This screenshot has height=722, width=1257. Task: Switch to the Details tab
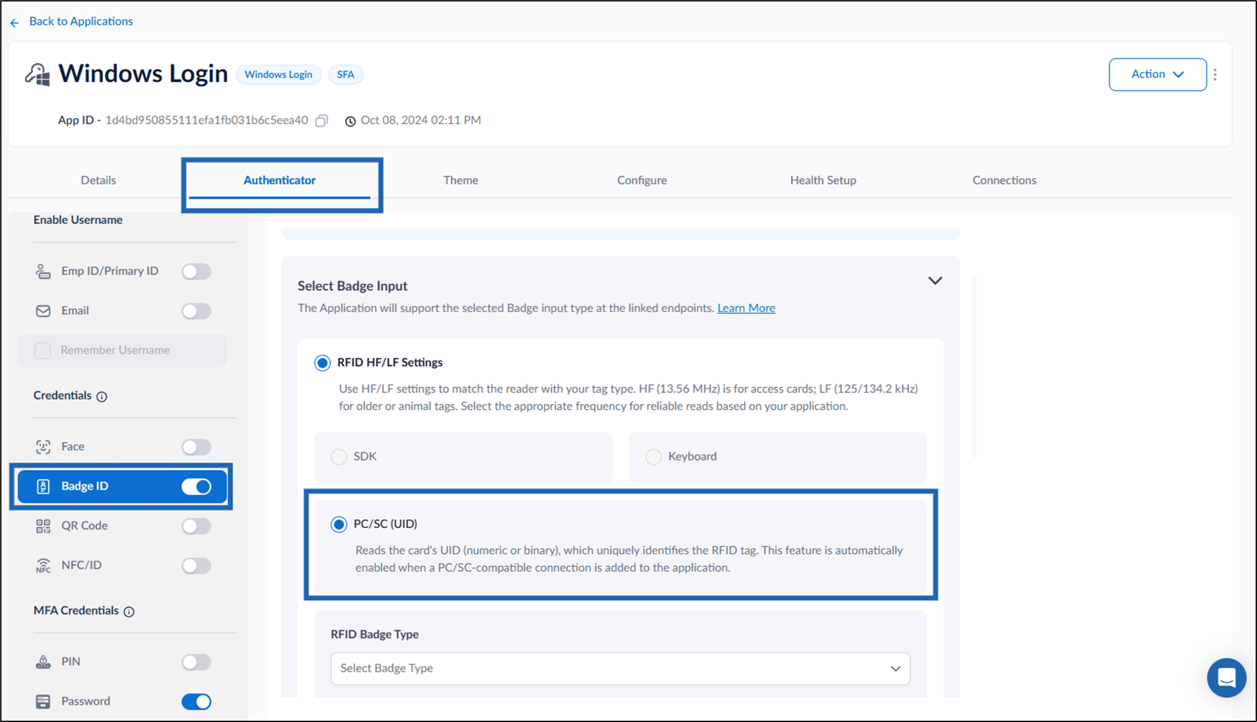point(98,180)
